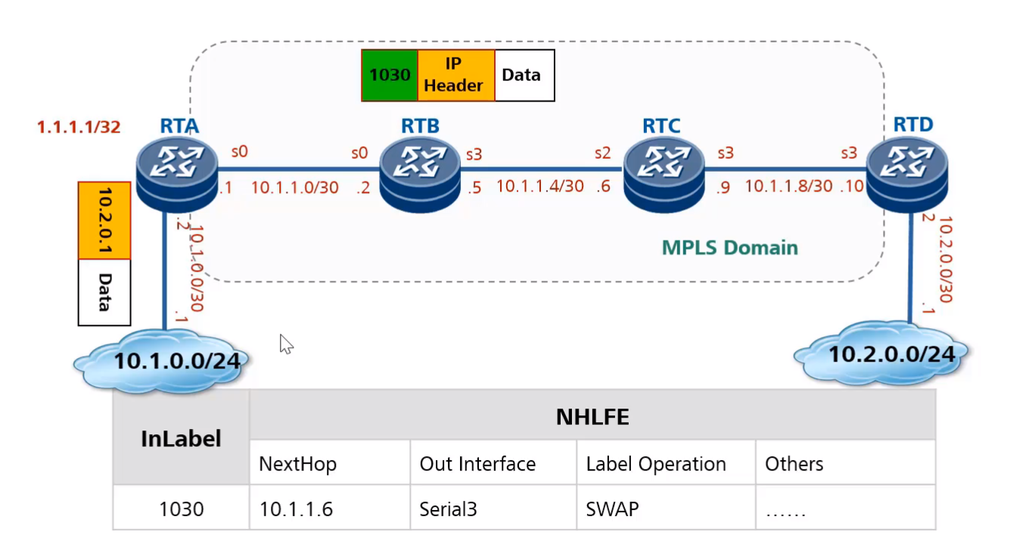Select the green 1030 label box
The width and height of the screenshot is (1035, 541).
pos(389,75)
